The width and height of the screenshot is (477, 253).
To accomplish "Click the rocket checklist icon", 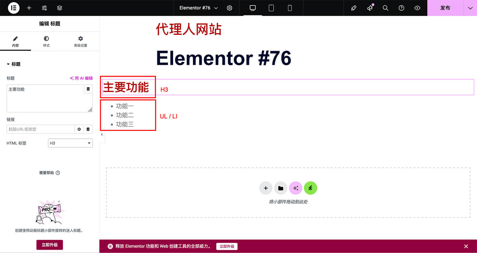I will 354,8.
